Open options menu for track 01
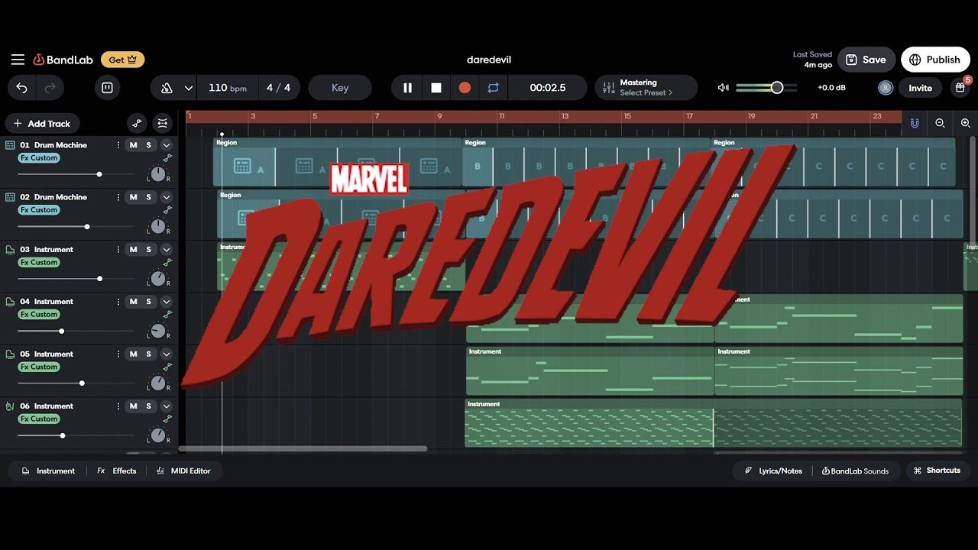978x550 pixels. 118,145
